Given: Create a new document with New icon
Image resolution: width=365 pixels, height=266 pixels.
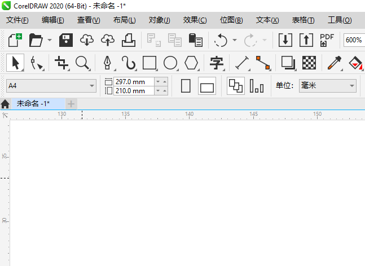Looking at the screenshot, I should (15, 40).
